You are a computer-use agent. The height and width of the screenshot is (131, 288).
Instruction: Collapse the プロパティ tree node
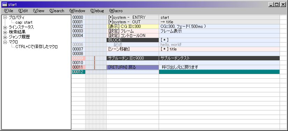point(5,17)
